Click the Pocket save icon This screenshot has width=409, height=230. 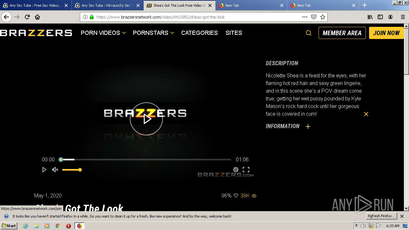click(x=314, y=17)
